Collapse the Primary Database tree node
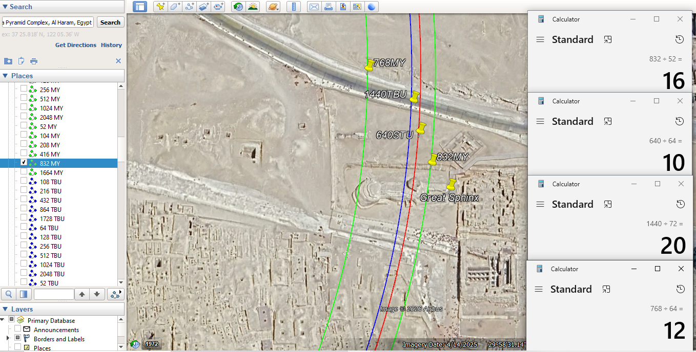The height and width of the screenshot is (352, 696). coord(3,320)
